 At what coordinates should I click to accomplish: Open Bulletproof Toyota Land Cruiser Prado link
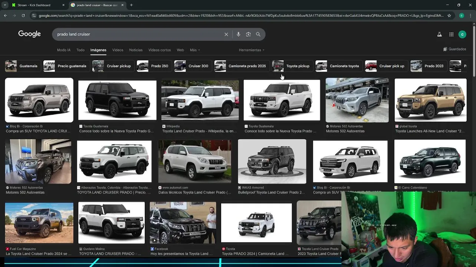pyautogui.click(x=272, y=192)
